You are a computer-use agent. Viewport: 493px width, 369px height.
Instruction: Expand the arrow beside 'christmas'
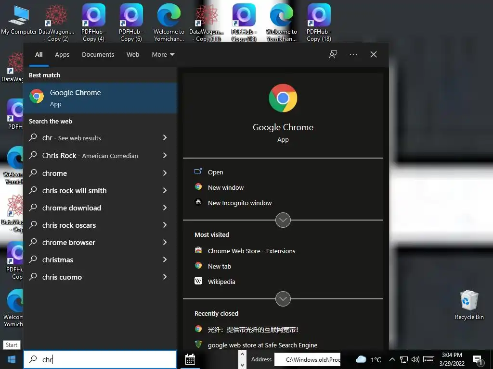165,259
